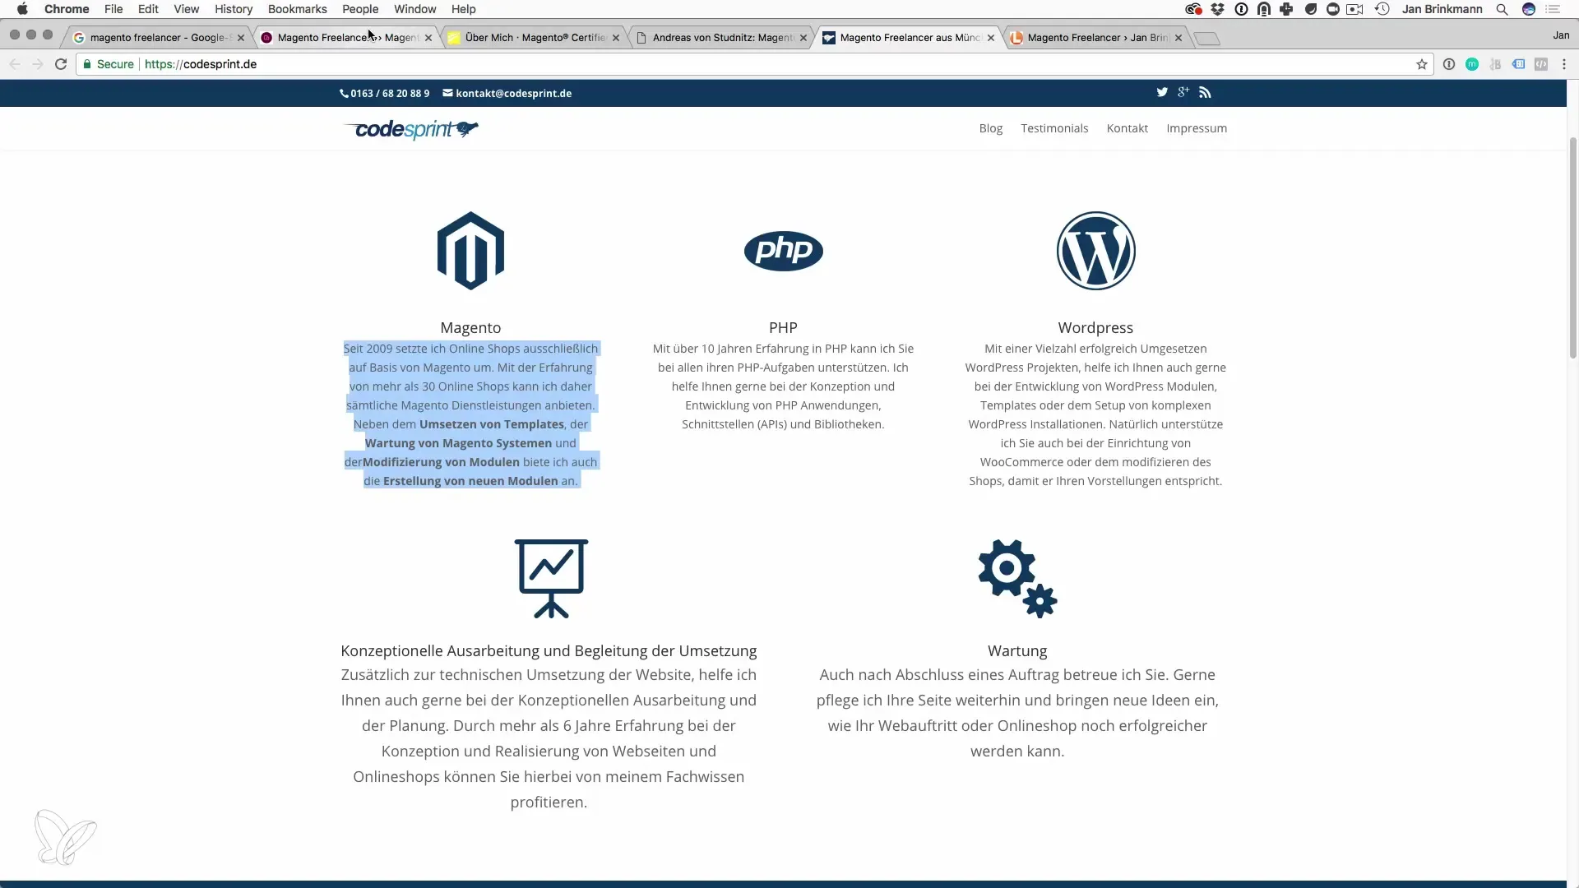Open the RSS feed icon
This screenshot has width=1579, height=888.
[1205, 93]
